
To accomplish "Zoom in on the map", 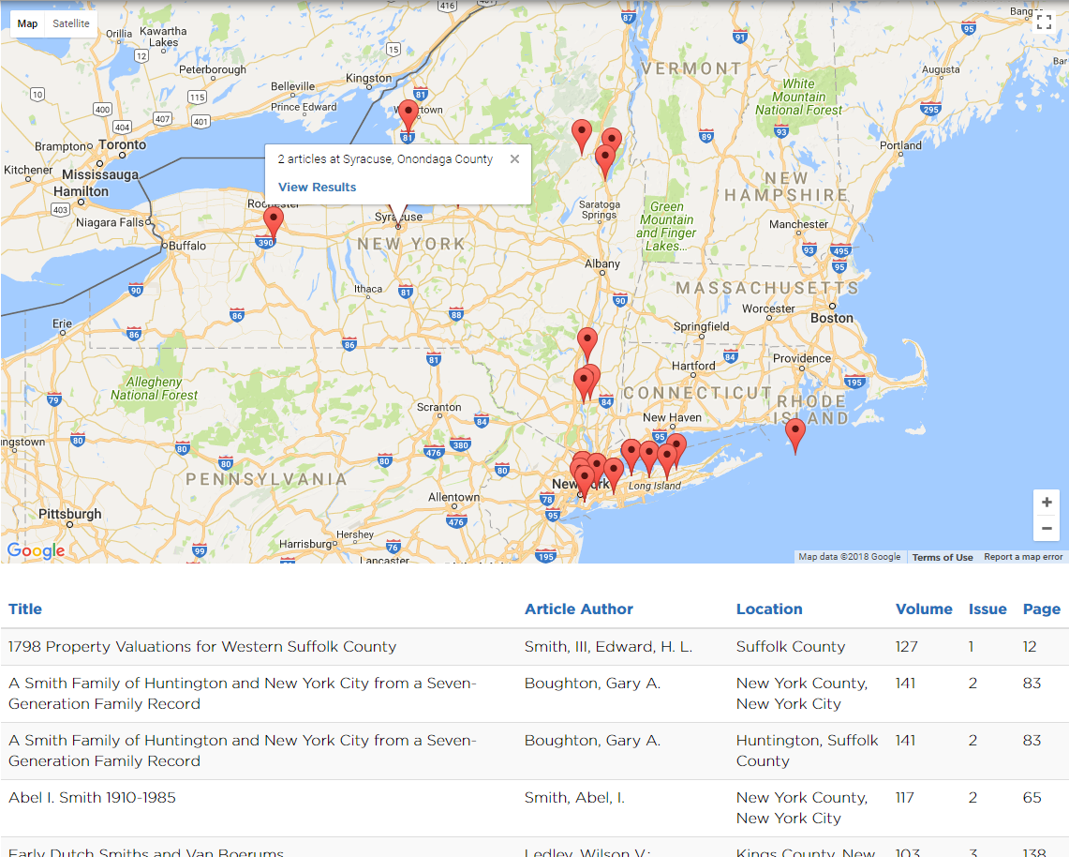I will point(1047,503).
